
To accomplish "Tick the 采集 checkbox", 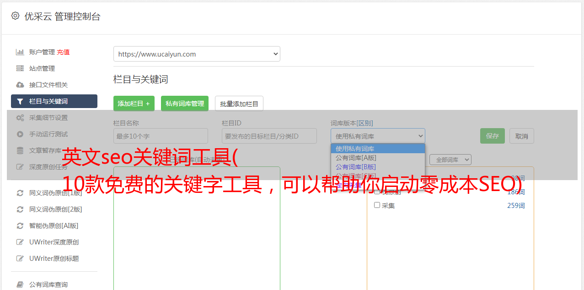I will point(377,205).
